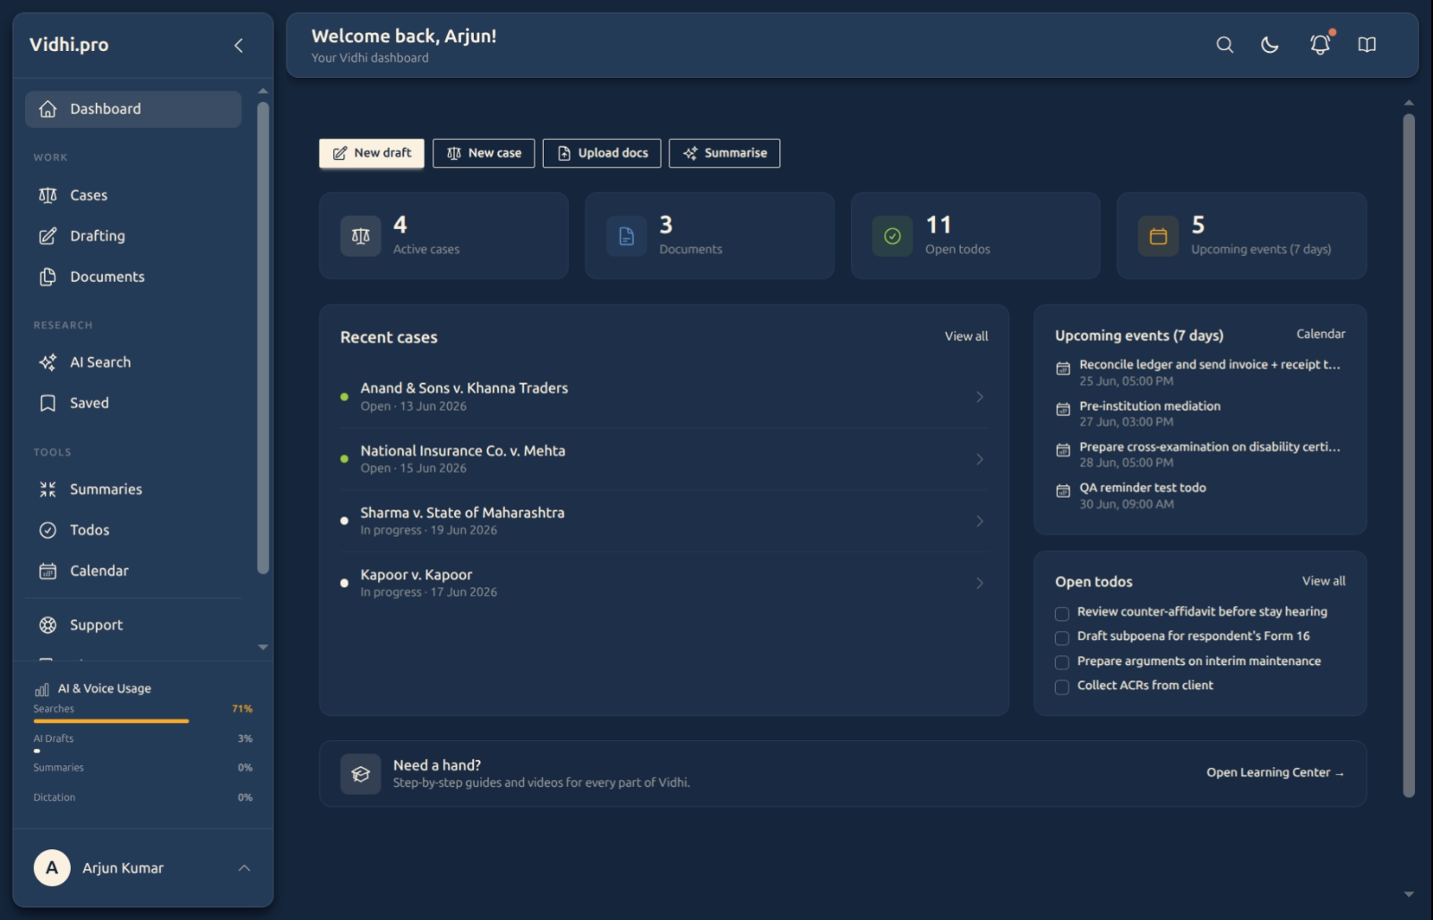
Task: Open Learning Center link
Action: 1274,772
